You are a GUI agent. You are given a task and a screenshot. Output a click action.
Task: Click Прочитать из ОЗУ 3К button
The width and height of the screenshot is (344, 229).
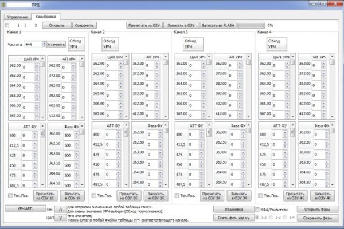coord(212,196)
